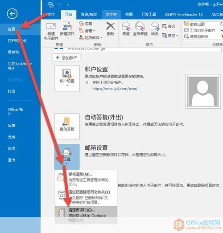Open 另存为 in the backstage sidebar
Image resolution: width=223 pixels, height=233 pixels.
click(x=13, y=52)
